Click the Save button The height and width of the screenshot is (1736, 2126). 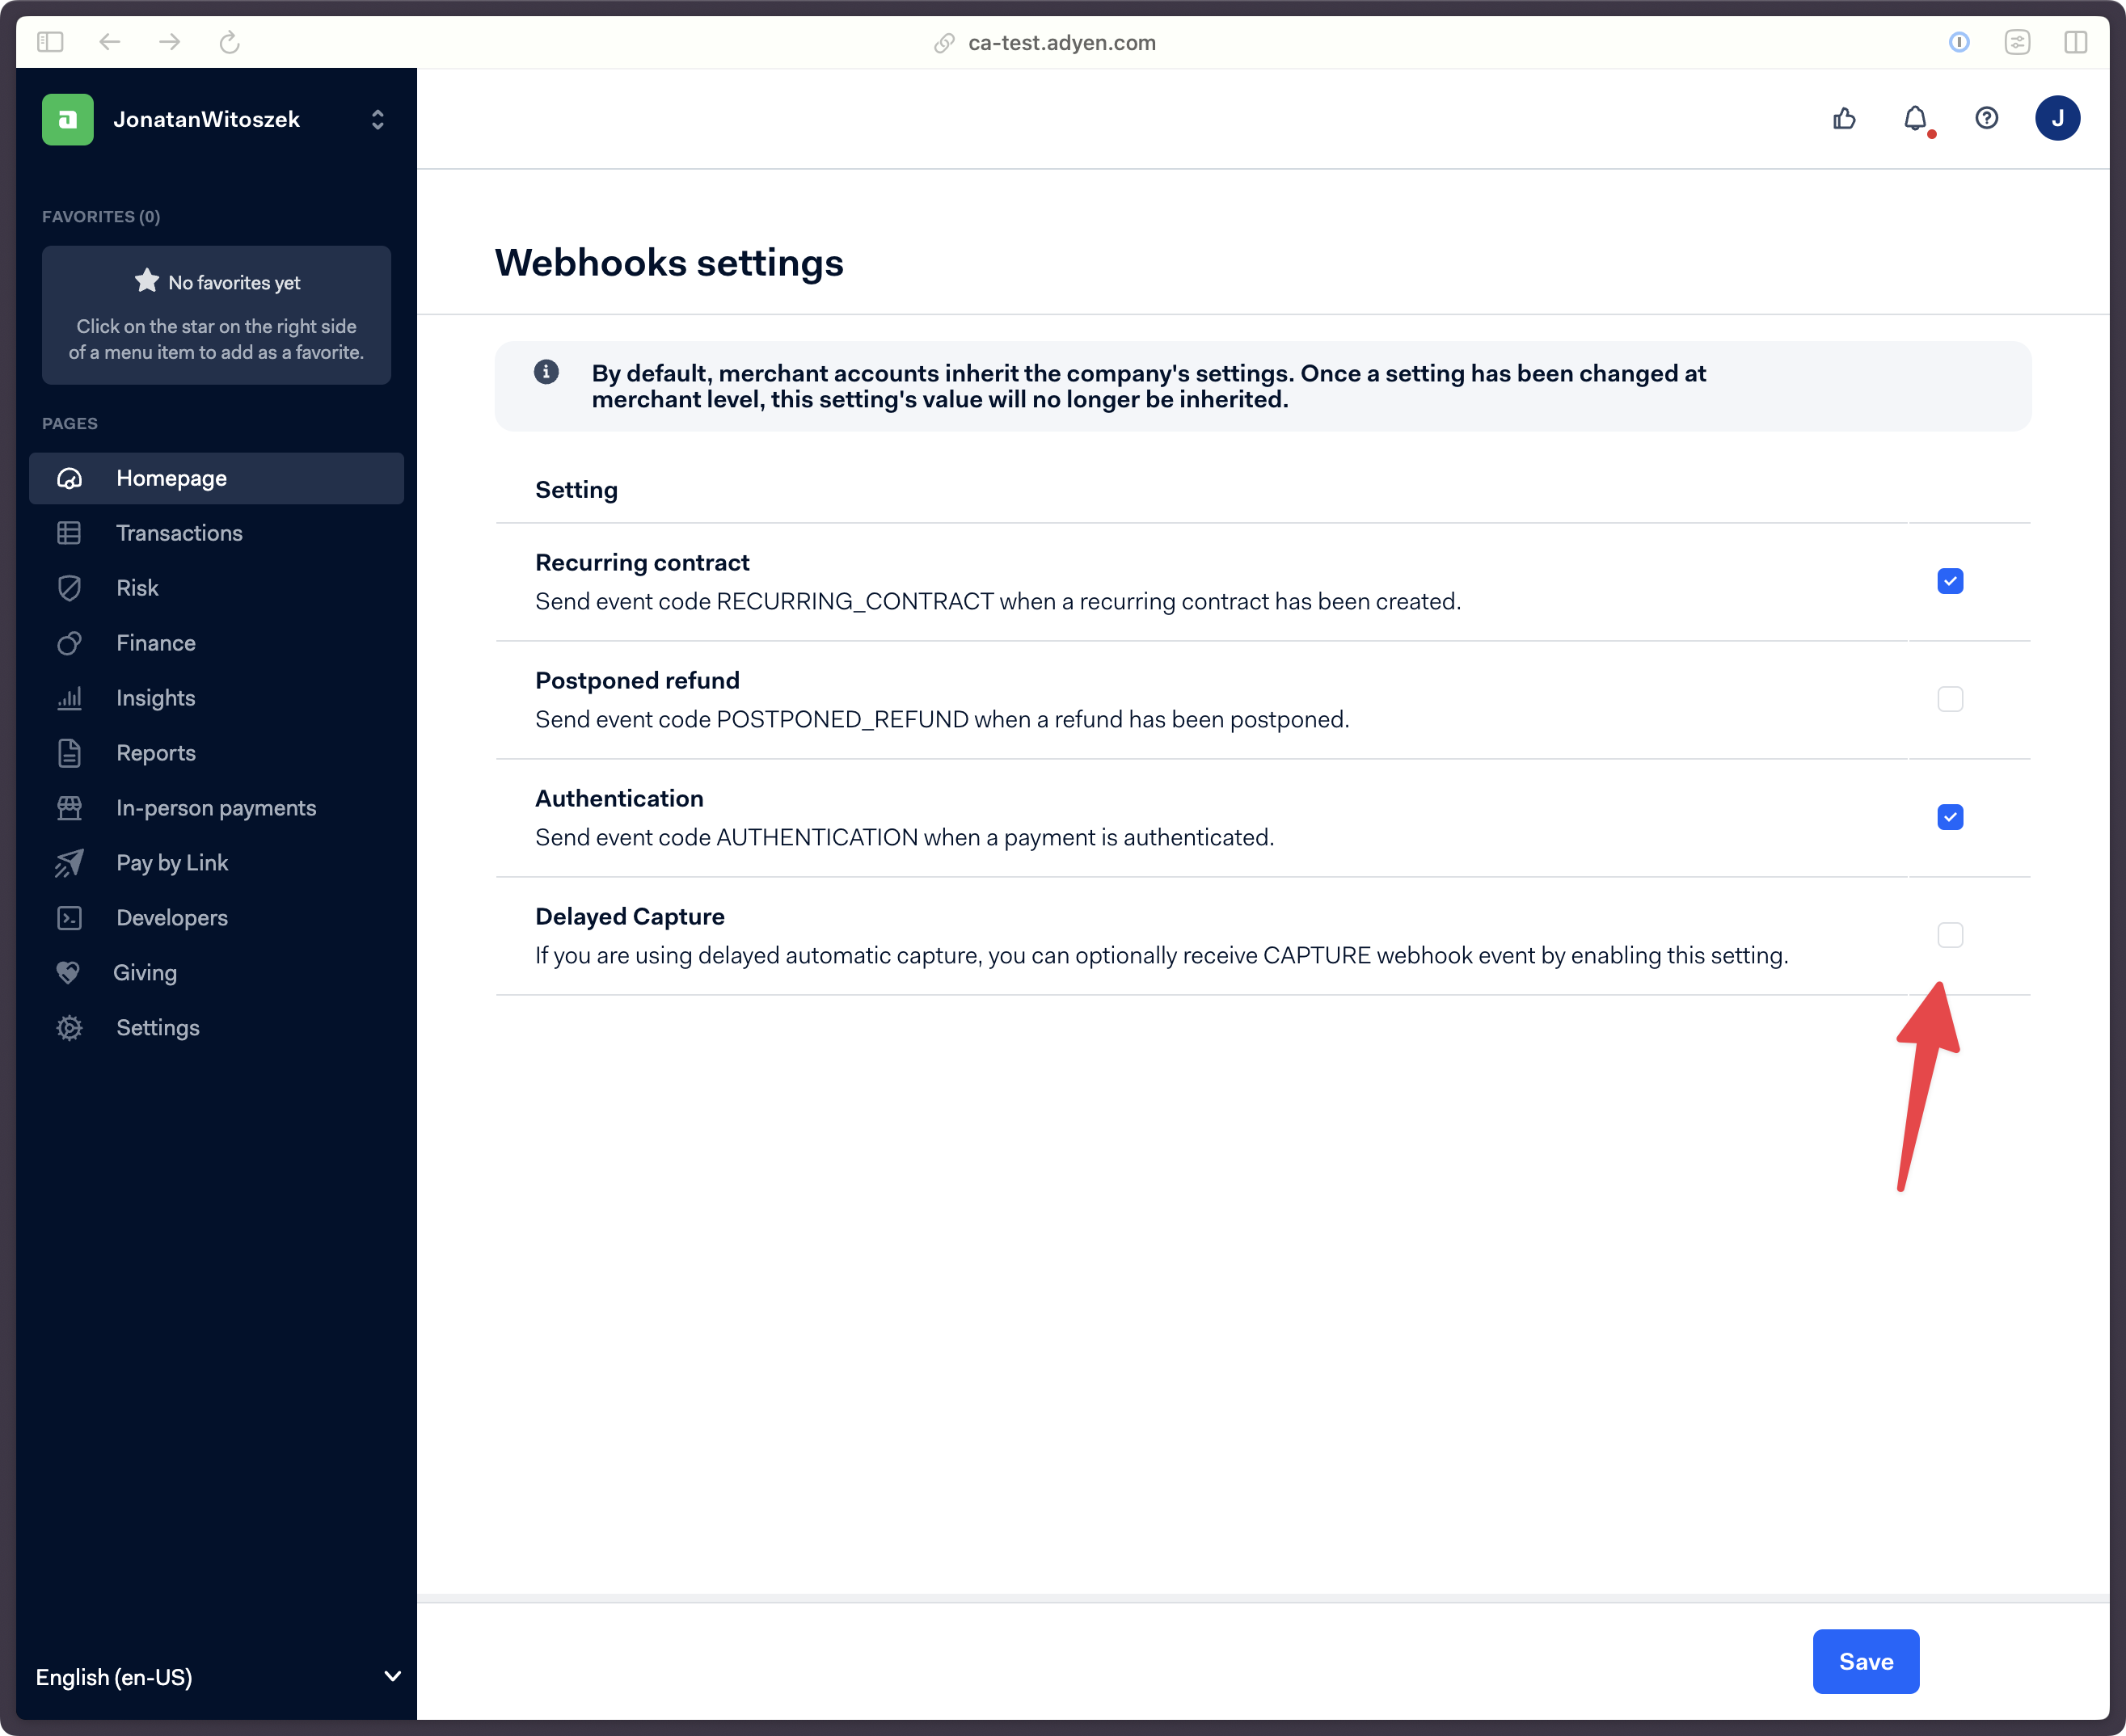pos(1867,1660)
